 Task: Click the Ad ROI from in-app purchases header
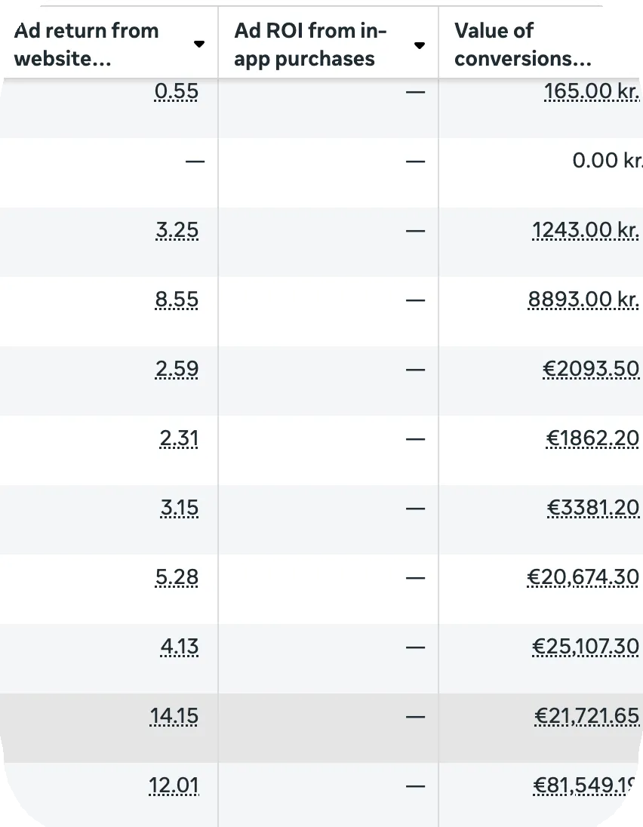[310, 45]
